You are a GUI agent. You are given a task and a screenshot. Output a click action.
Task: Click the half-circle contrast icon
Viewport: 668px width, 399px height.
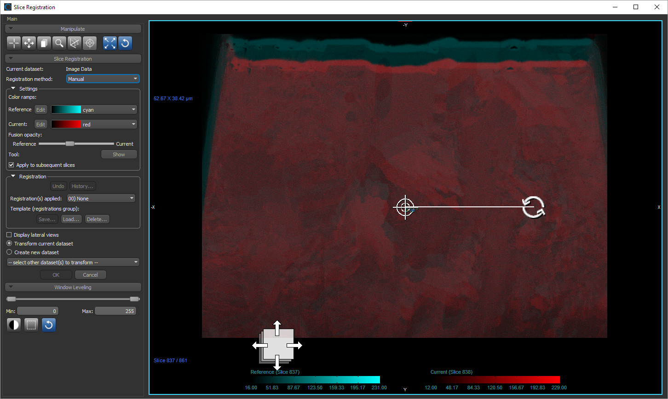pos(14,325)
